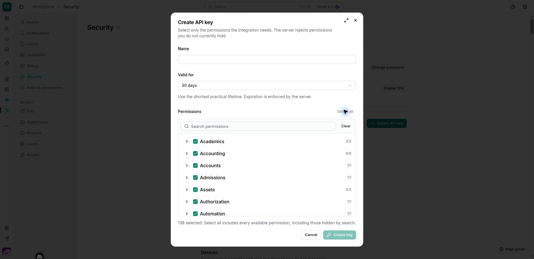Open the Valid for 30 days dropdown
This screenshot has height=259, width=534.
pos(267,85)
